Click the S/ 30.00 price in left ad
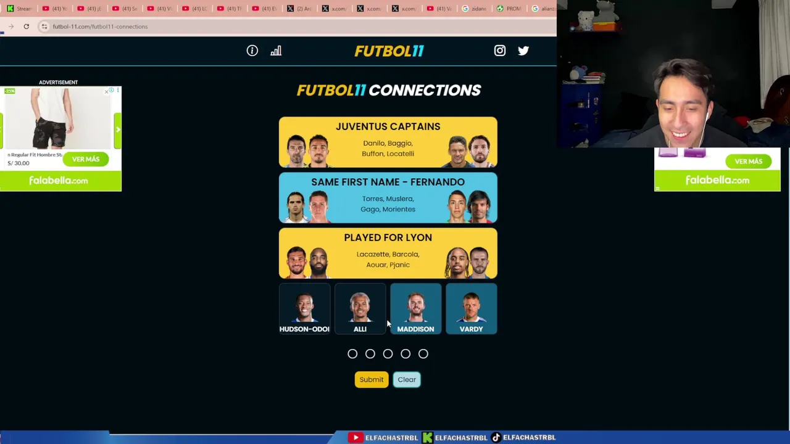Image resolution: width=790 pixels, height=444 pixels. [x=19, y=163]
